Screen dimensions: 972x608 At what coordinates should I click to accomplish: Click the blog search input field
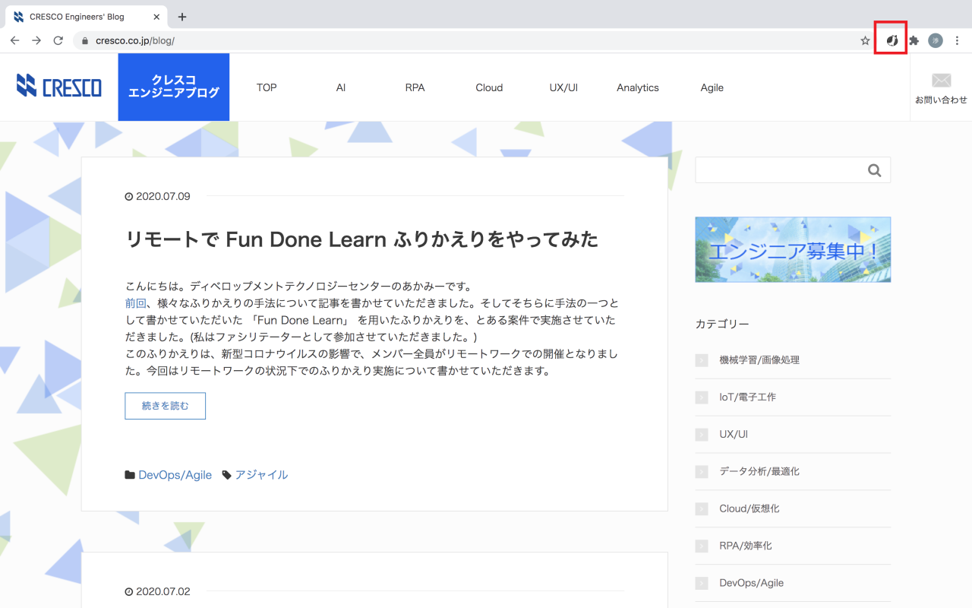click(778, 171)
